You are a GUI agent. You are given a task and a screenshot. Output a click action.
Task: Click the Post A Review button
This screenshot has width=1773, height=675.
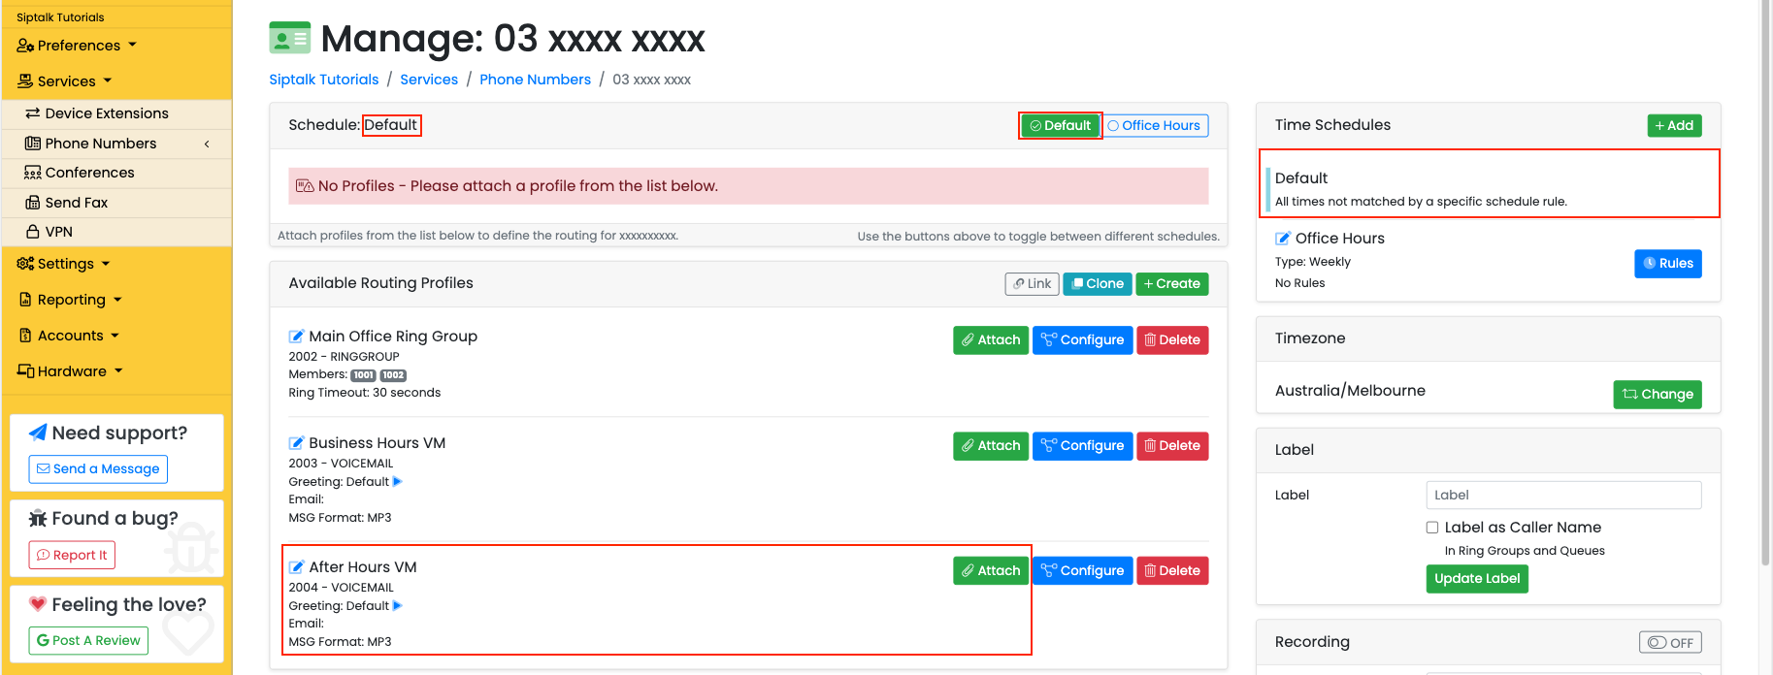[88, 640]
